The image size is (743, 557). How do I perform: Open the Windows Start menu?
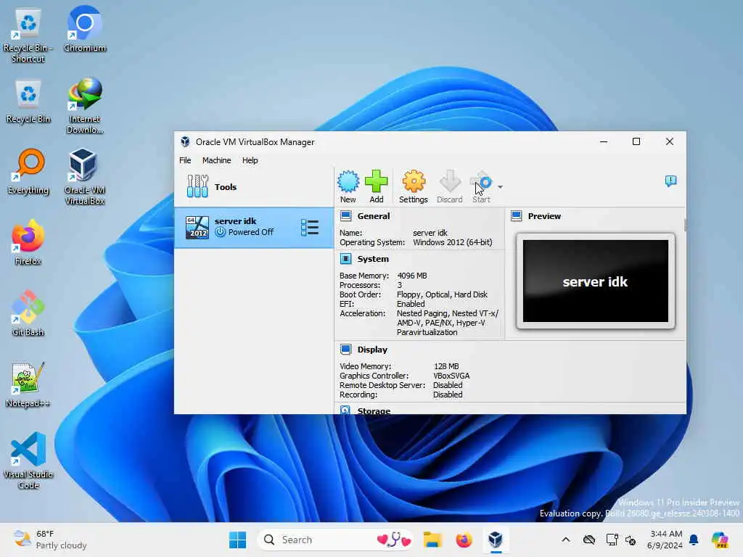click(x=237, y=540)
